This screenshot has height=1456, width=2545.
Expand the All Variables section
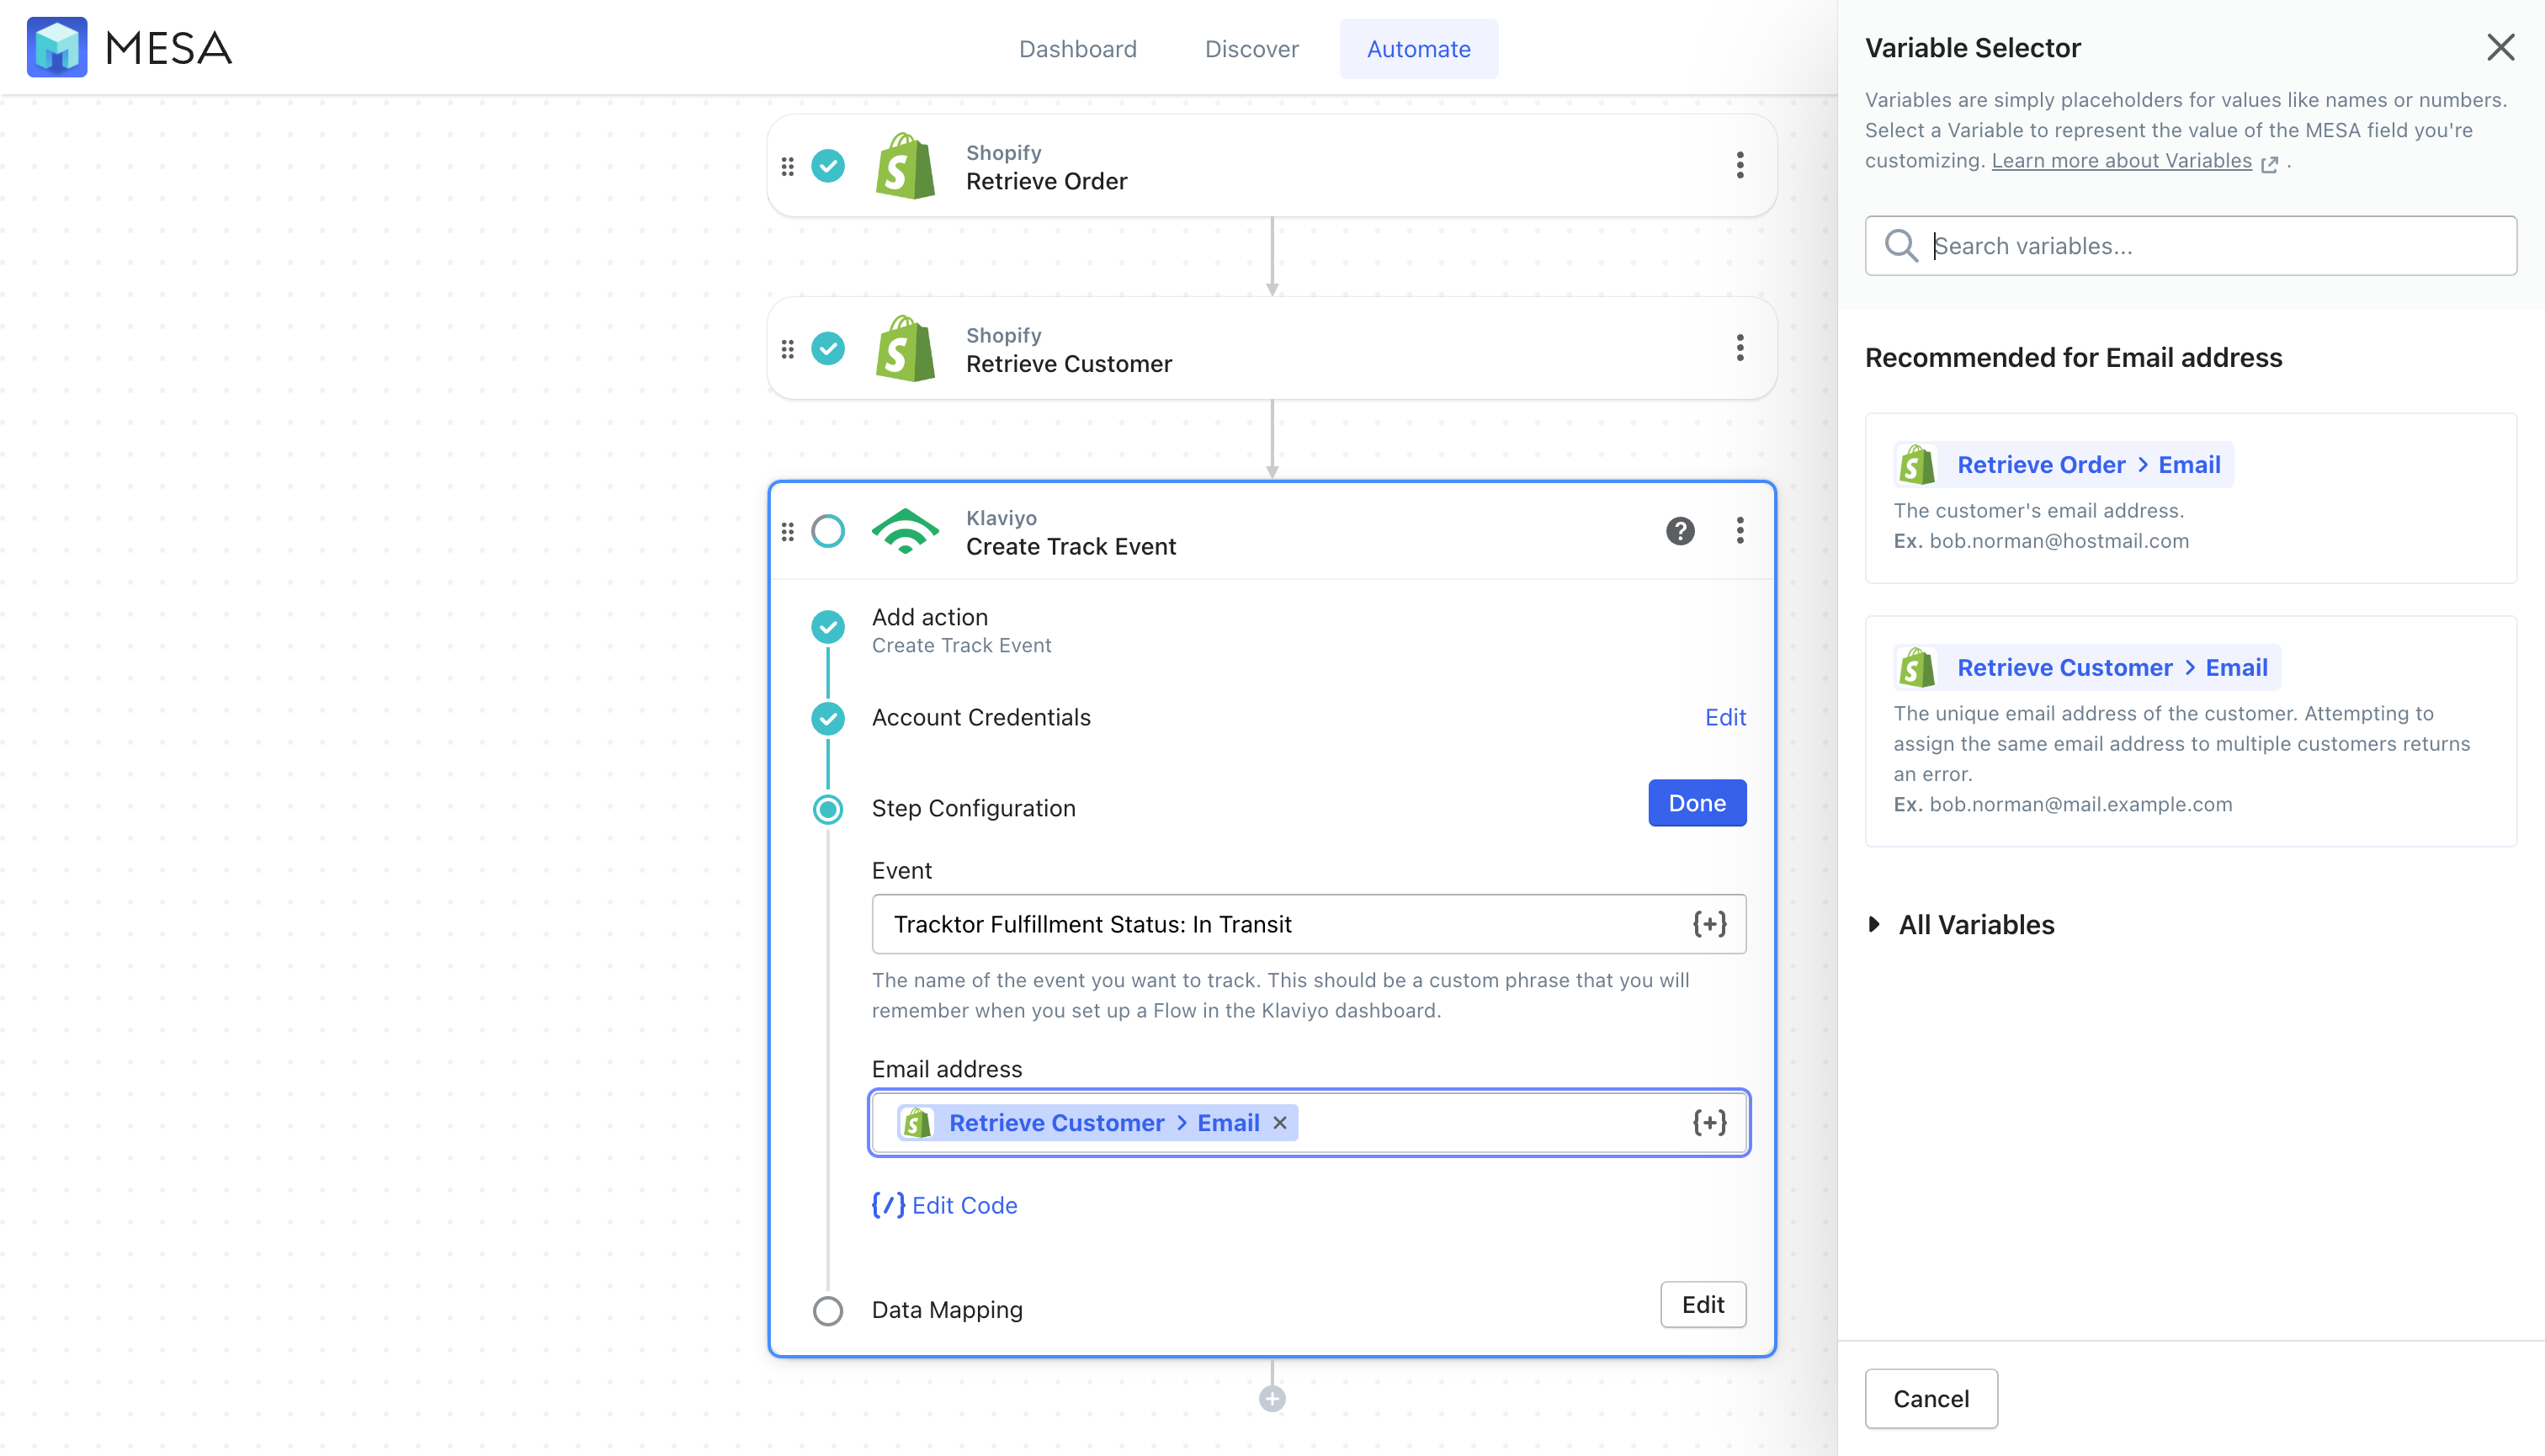coord(1960,925)
